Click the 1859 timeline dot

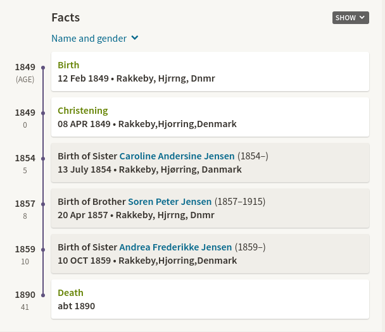(x=43, y=250)
